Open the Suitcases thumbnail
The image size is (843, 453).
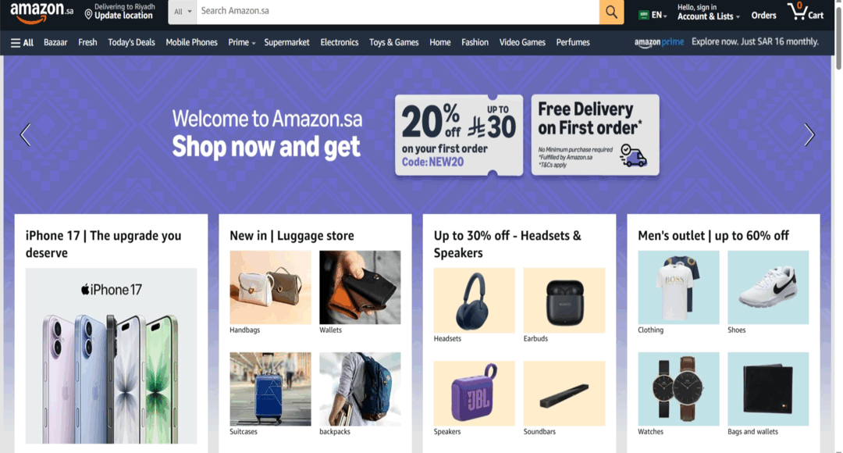270,389
